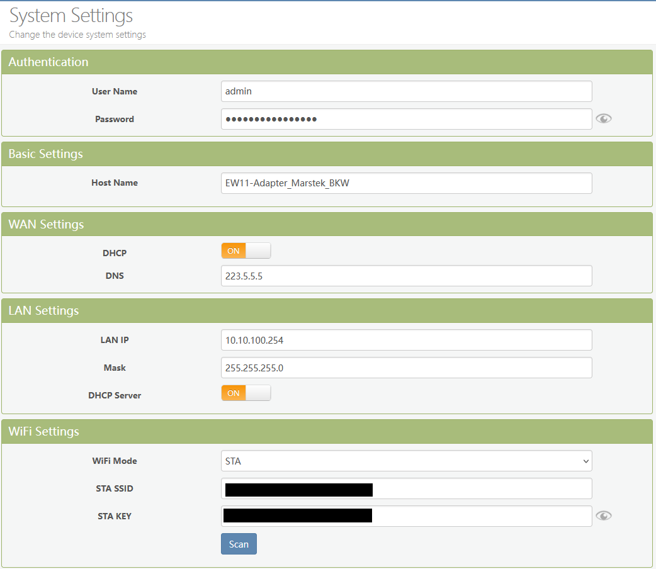Click the STA SSID input field
The height and width of the screenshot is (569, 656).
(406, 488)
